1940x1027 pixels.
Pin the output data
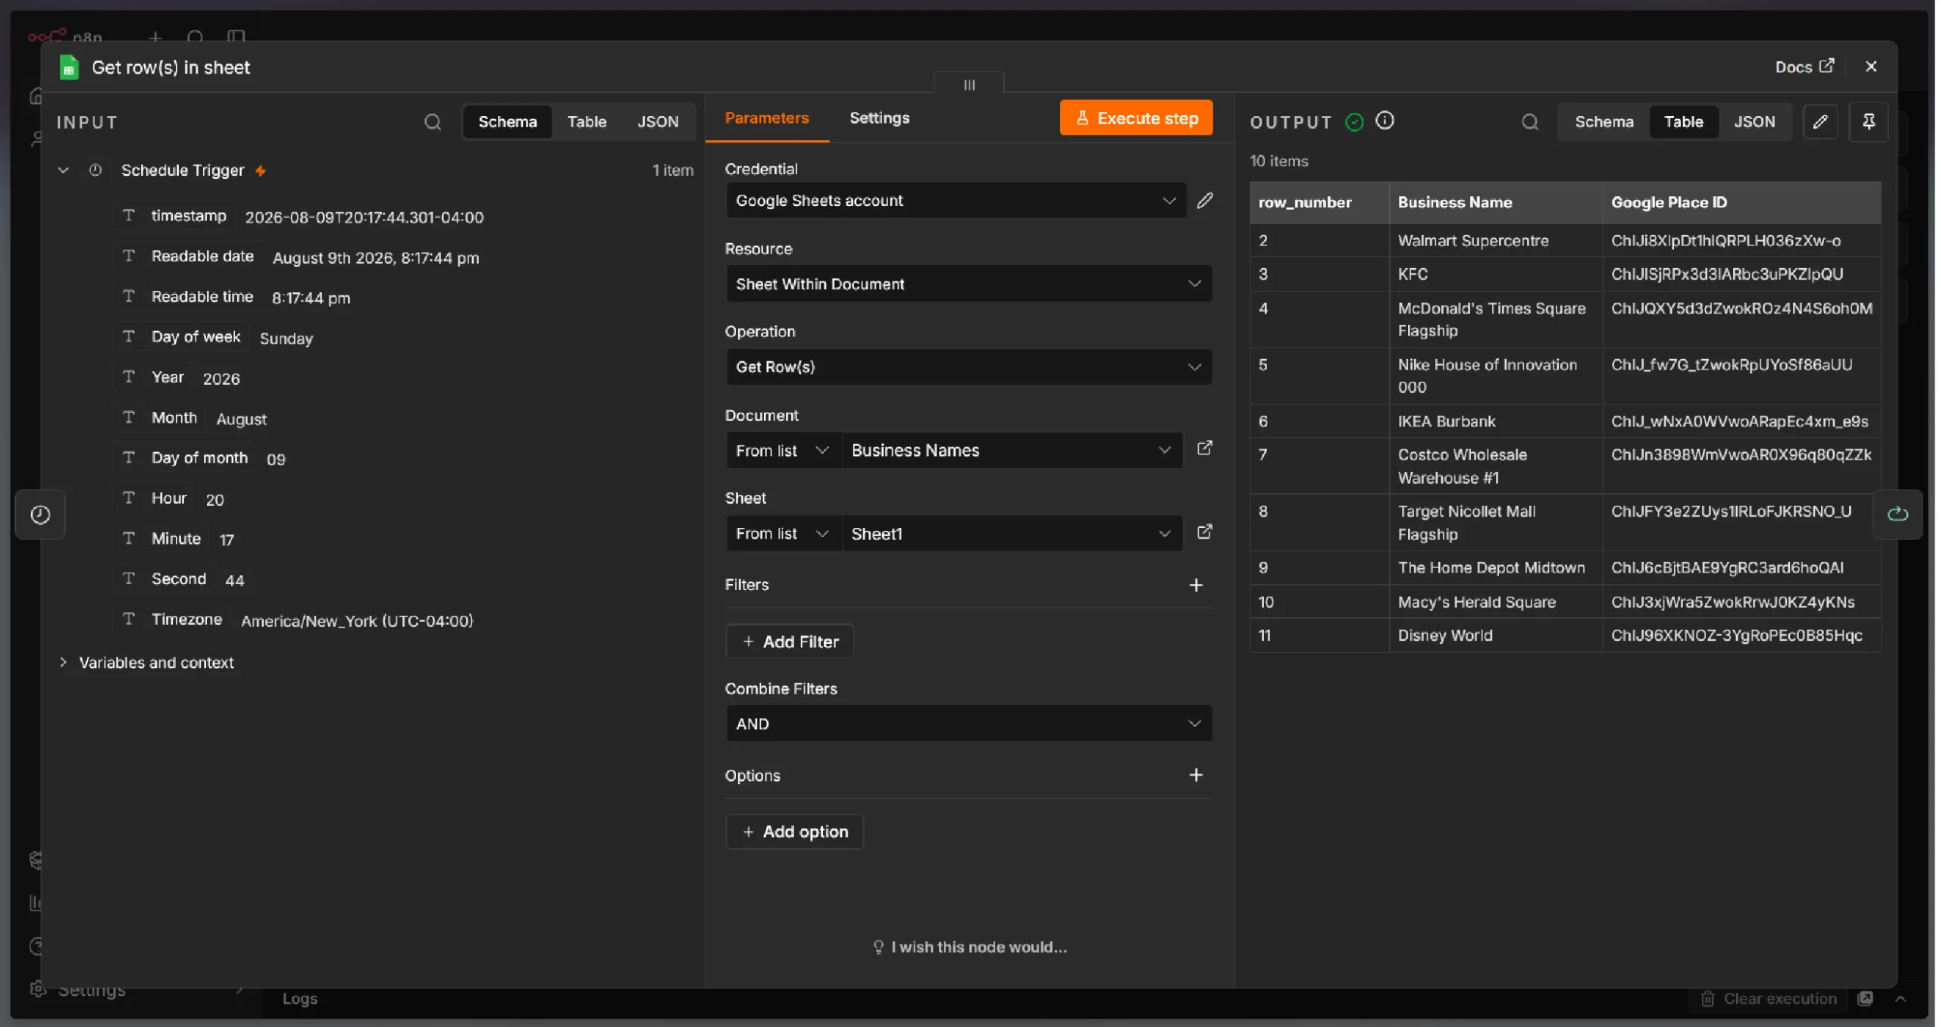coord(1869,122)
